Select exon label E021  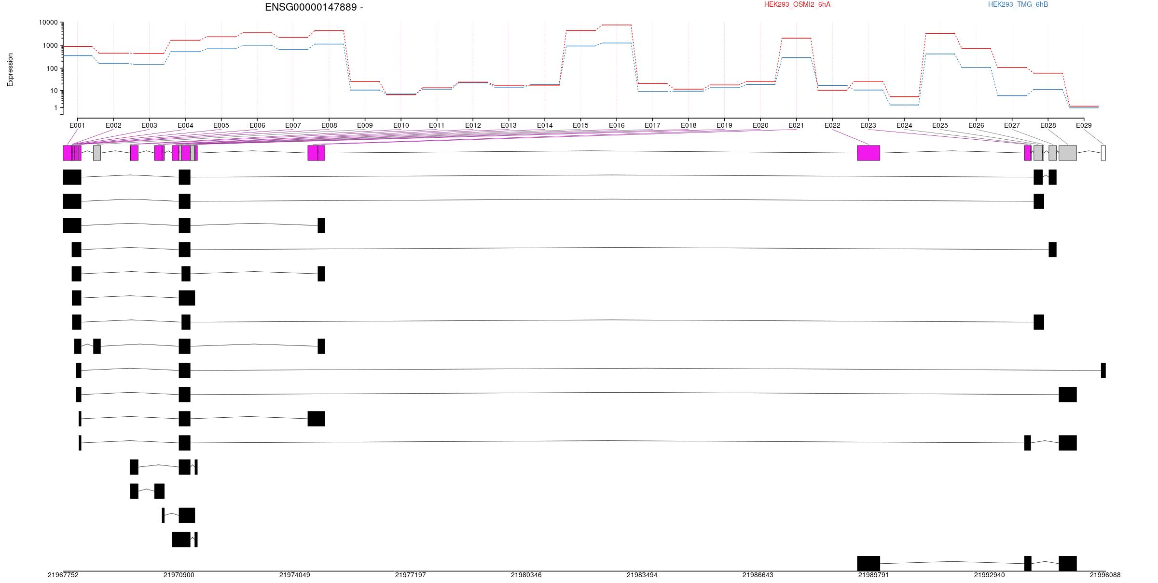(796, 125)
